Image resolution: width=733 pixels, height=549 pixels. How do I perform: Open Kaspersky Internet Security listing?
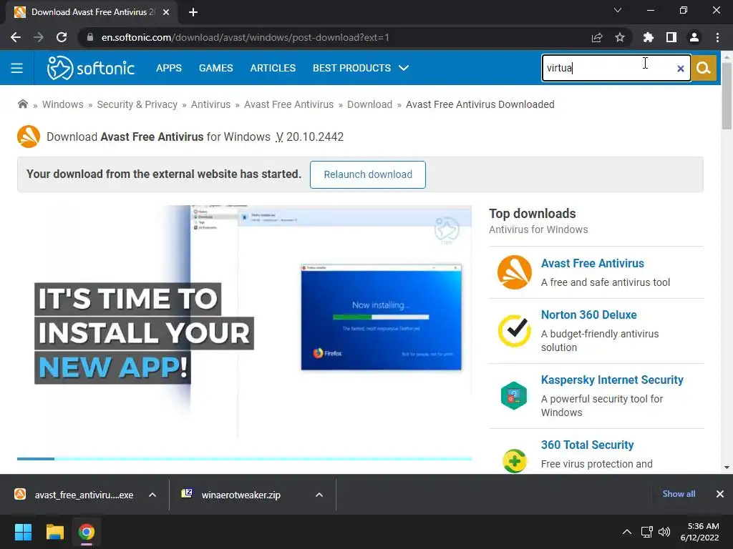612,380
